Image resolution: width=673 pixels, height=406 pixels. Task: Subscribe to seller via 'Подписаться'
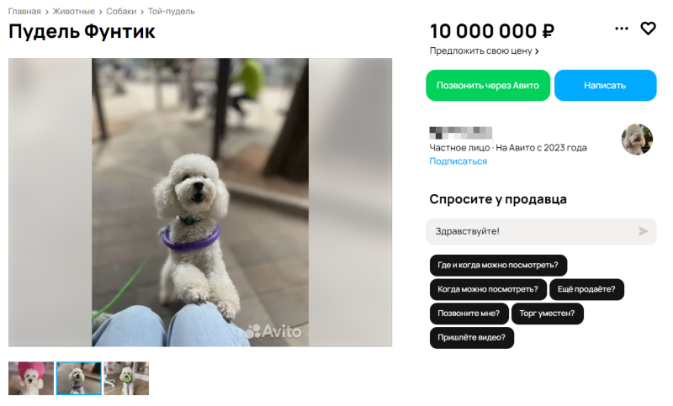458,161
